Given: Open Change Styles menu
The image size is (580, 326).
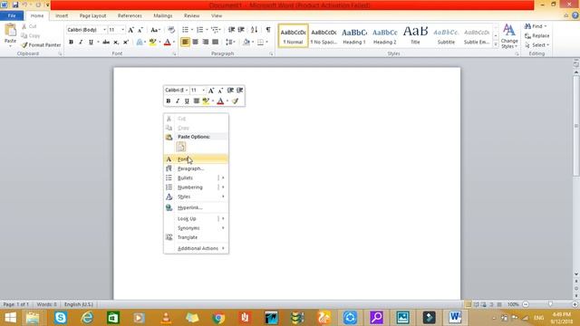Looking at the screenshot, I should [509, 36].
